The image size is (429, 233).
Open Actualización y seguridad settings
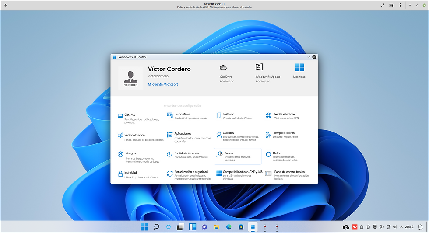tap(191, 172)
